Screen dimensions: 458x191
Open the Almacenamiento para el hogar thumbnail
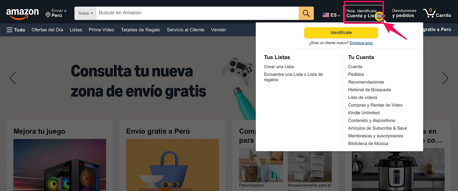pyautogui.click(x=310, y=165)
